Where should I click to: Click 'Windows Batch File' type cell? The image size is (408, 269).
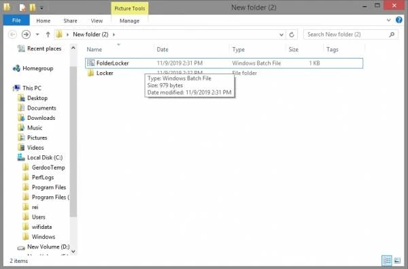coord(256,63)
